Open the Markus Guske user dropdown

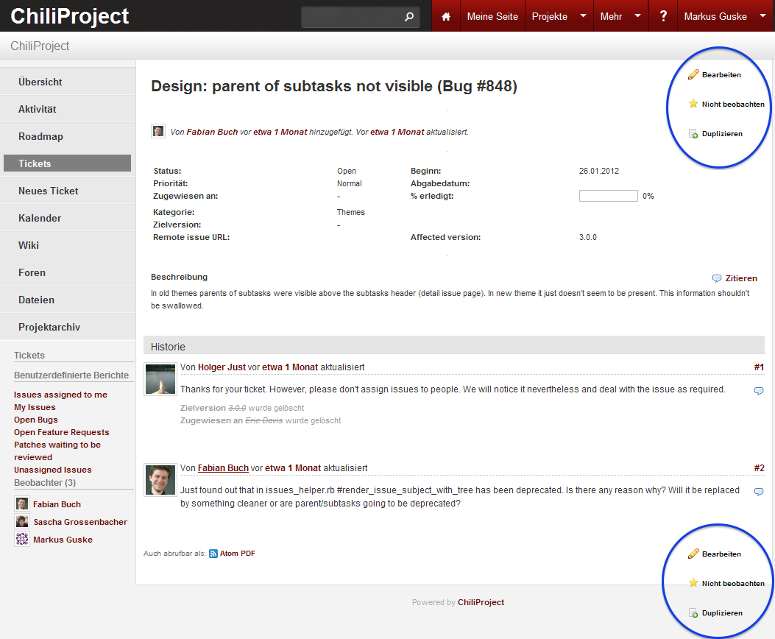[762, 15]
